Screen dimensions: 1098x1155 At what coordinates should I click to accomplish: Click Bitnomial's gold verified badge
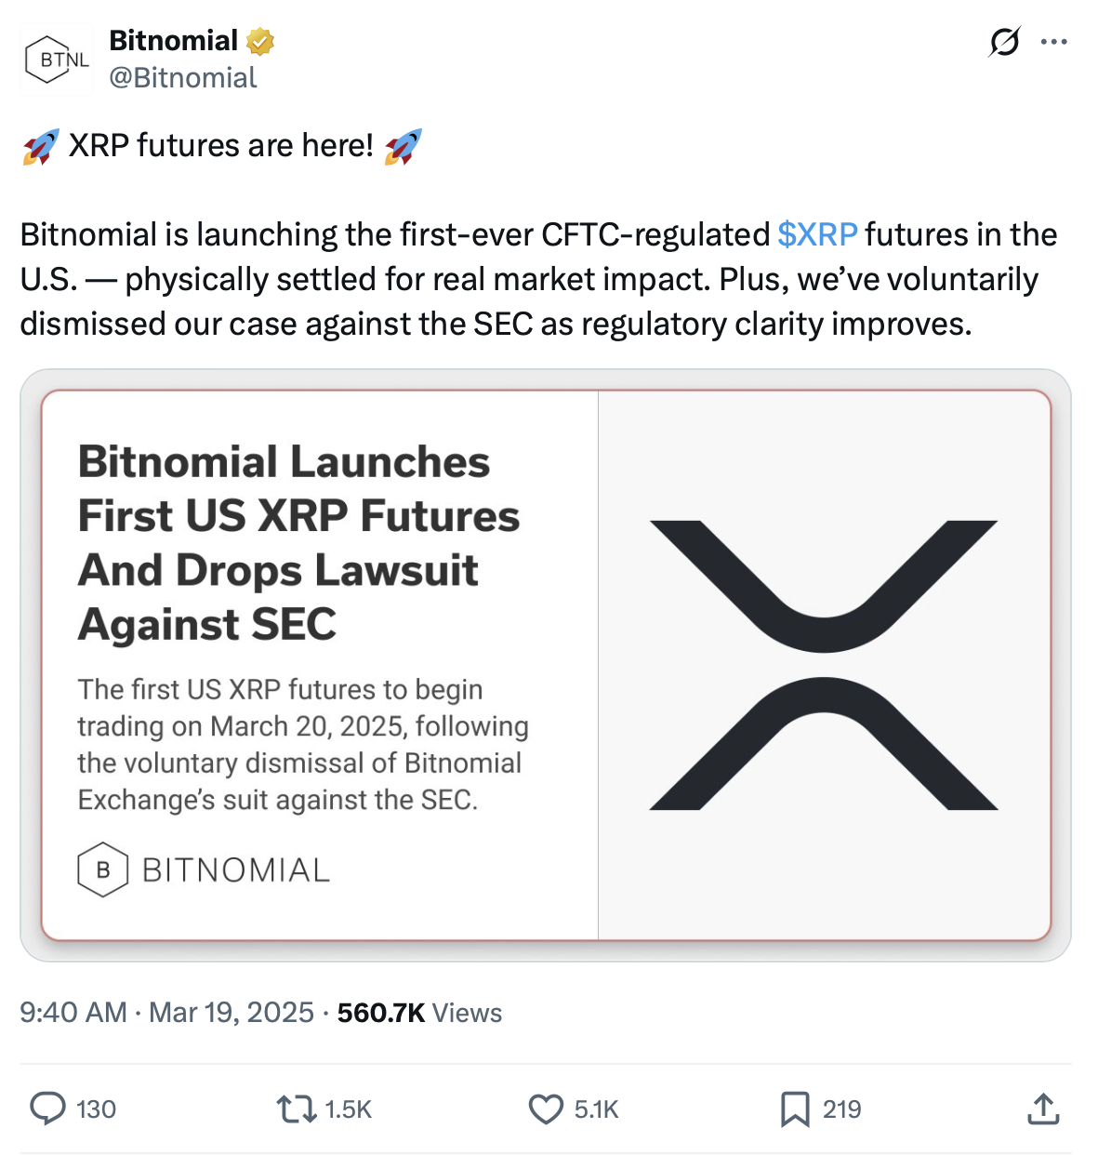(260, 39)
